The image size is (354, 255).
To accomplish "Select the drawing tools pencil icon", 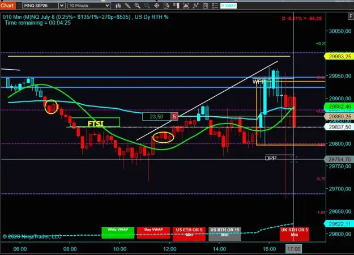I will point(128,6).
